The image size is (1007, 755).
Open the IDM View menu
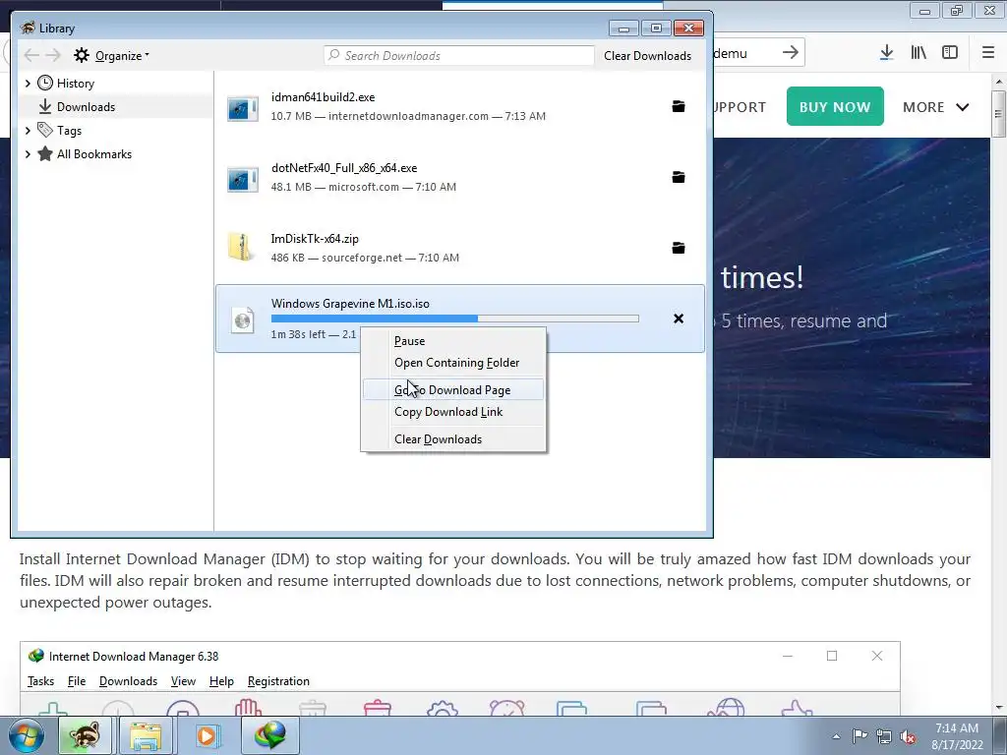(x=183, y=681)
